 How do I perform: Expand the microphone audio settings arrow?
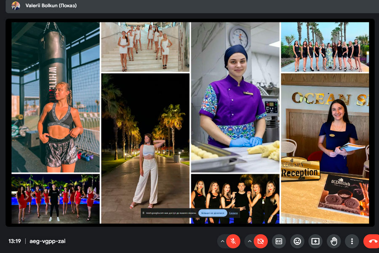pos(222,241)
